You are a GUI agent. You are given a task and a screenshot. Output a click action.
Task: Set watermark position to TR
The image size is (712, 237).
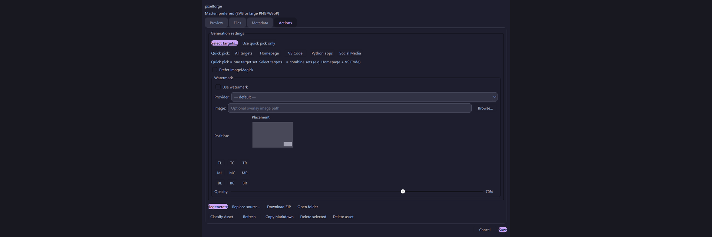(x=245, y=163)
